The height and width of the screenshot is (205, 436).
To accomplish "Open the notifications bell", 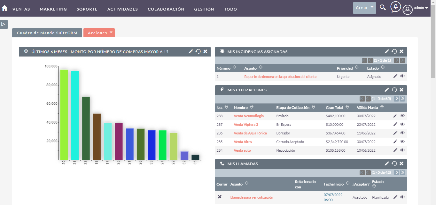I will pyautogui.click(x=396, y=7).
